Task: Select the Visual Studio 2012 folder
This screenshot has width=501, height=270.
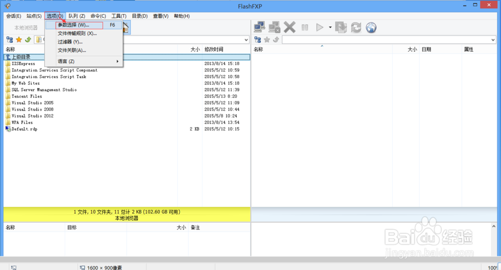Action: (x=33, y=115)
